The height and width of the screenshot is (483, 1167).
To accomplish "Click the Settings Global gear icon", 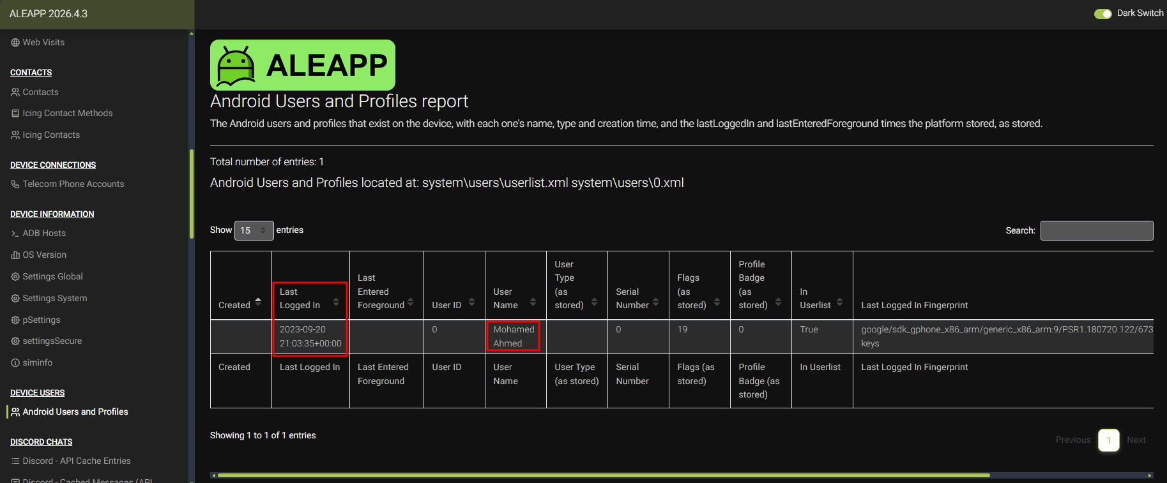I will click(15, 277).
